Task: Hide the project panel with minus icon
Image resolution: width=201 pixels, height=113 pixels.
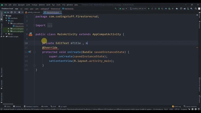Action: (x=22, y=12)
